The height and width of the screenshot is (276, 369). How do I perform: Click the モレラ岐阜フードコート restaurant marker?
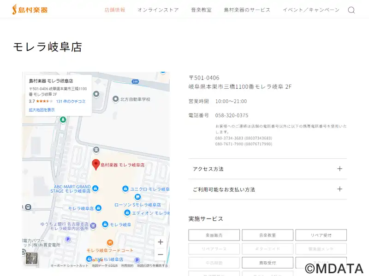(110, 242)
